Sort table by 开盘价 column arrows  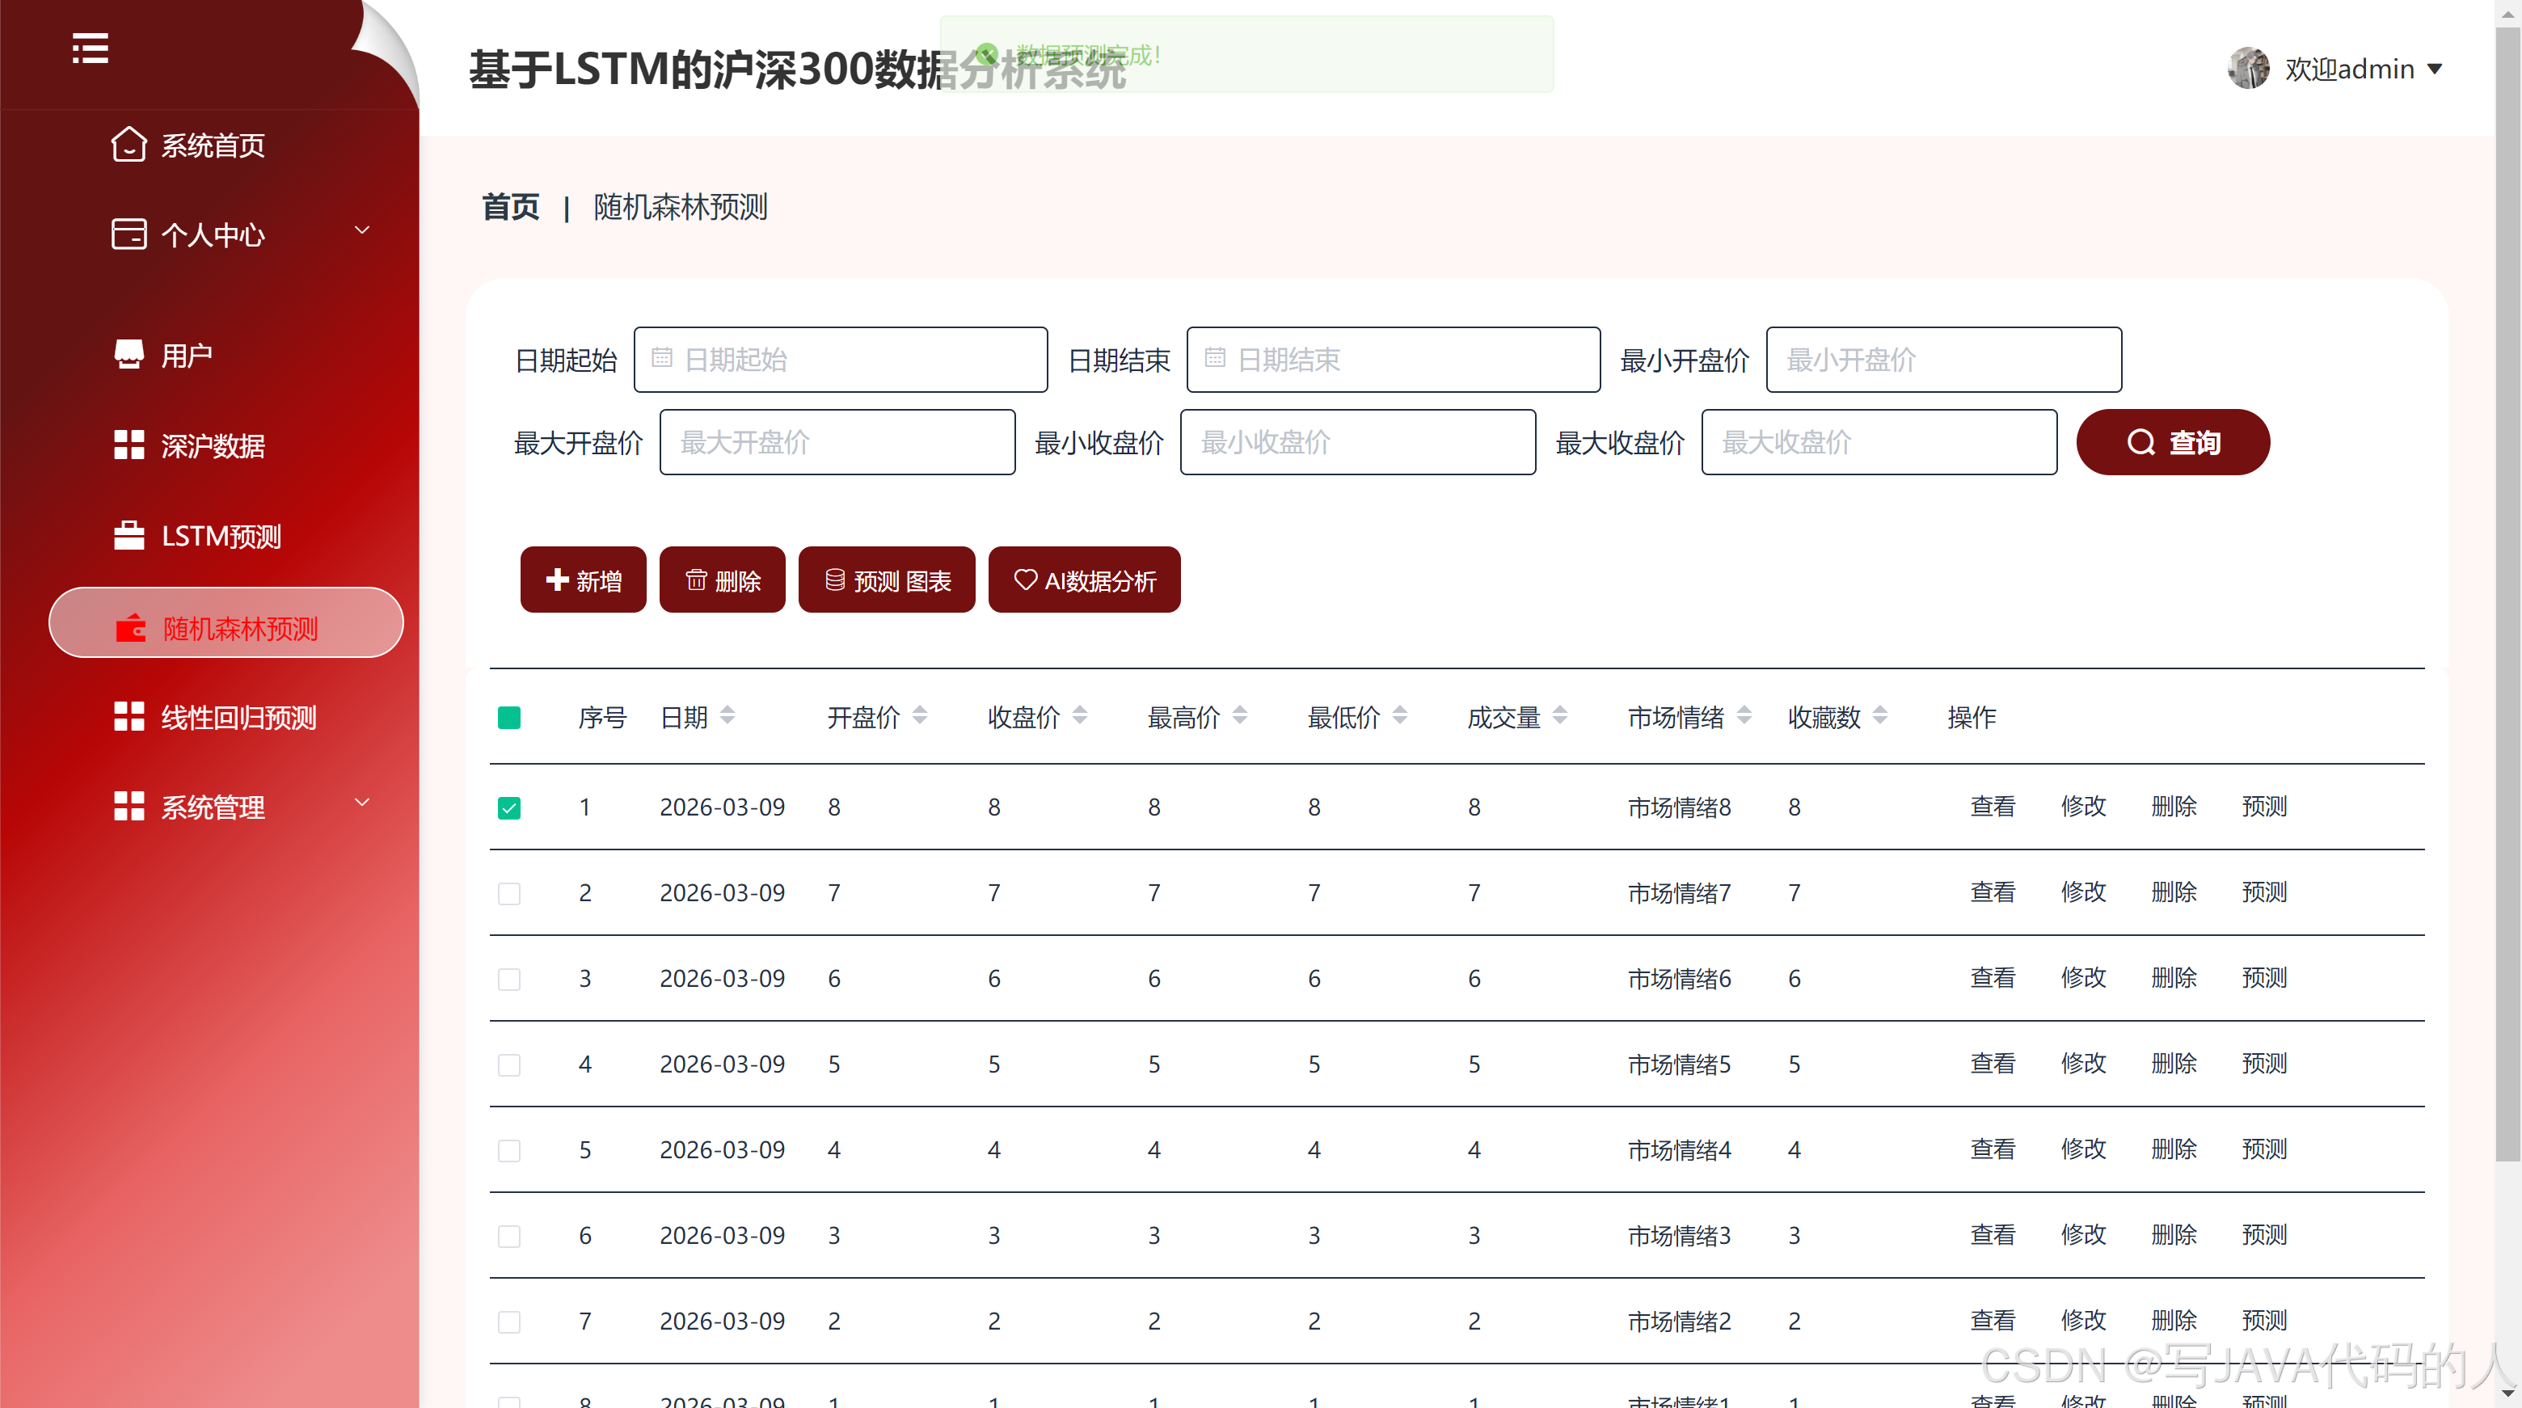click(x=919, y=715)
